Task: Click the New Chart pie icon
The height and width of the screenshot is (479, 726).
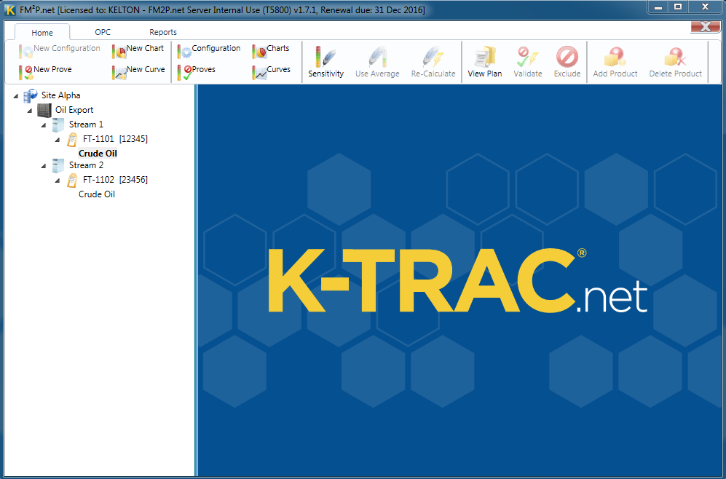Action: pyautogui.click(x=119, y=51)
